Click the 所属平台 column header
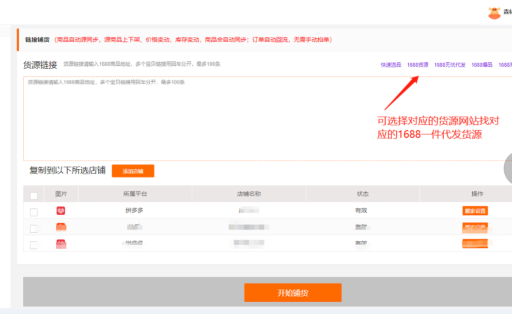512x314 pixels. coord(135,194)
